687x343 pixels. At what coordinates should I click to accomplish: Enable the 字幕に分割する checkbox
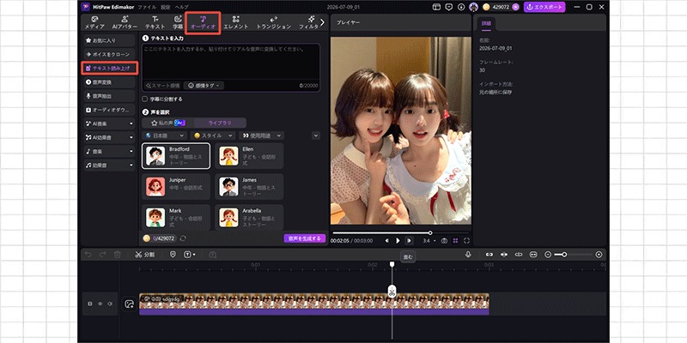tap(145, 99)
